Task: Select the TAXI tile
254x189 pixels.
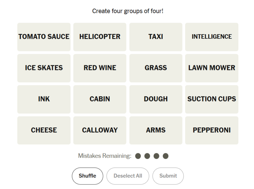Action: click(x=156, y=37)
